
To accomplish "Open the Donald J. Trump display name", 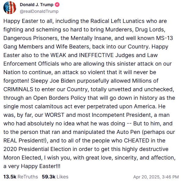I will tap(37, 5).
